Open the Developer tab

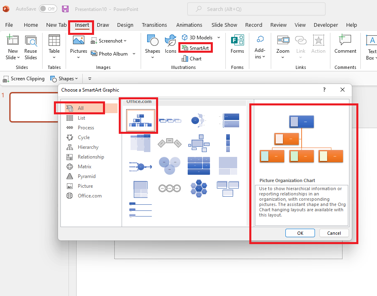point(326,25)
